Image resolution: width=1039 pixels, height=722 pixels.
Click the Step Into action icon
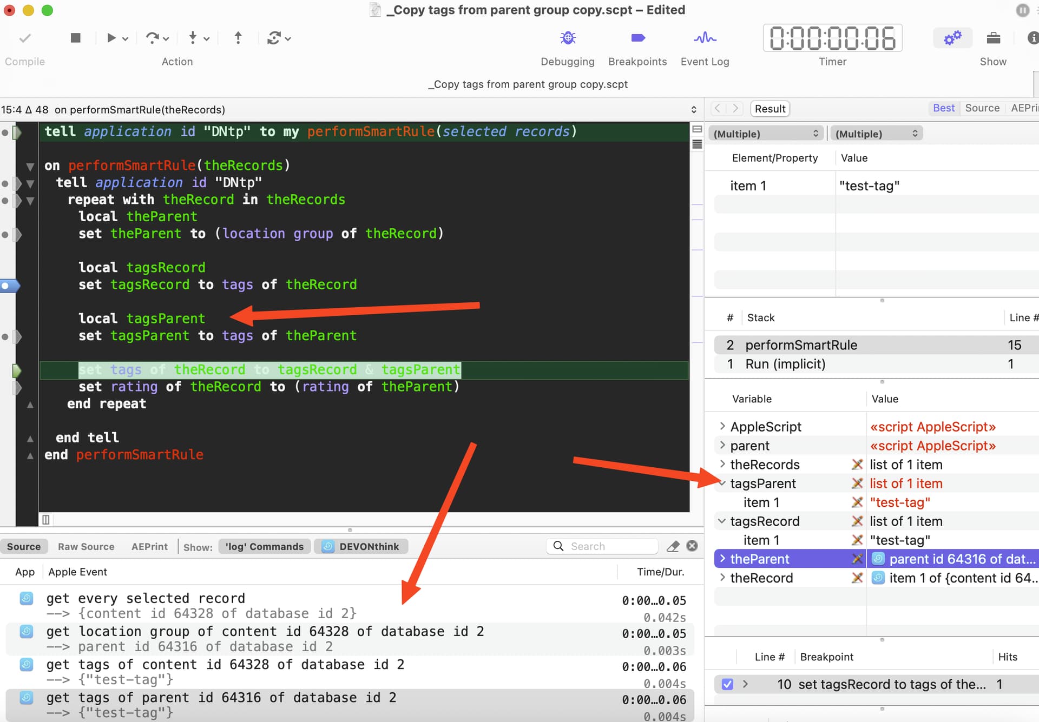pyautogui.click(x=194, y=38)
